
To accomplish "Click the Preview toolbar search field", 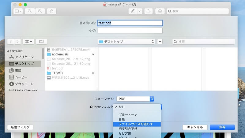I will [198, 11].
